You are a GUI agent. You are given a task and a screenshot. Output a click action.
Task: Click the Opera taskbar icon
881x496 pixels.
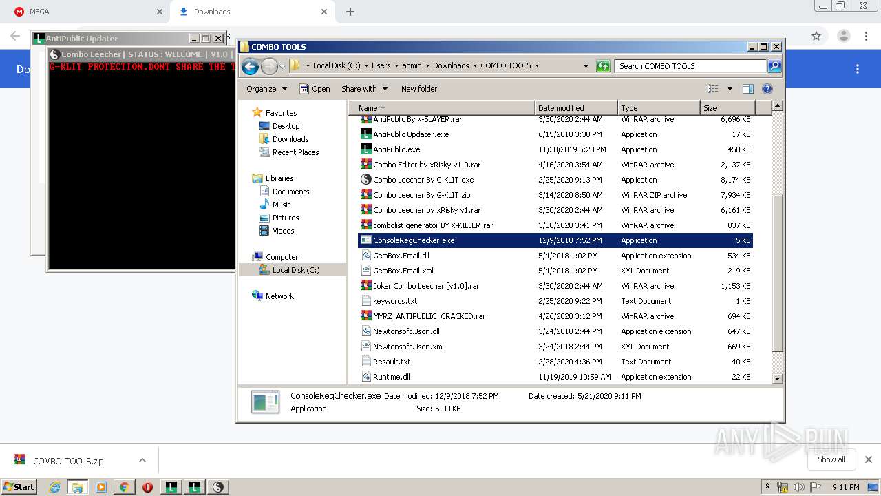(148, 487)
